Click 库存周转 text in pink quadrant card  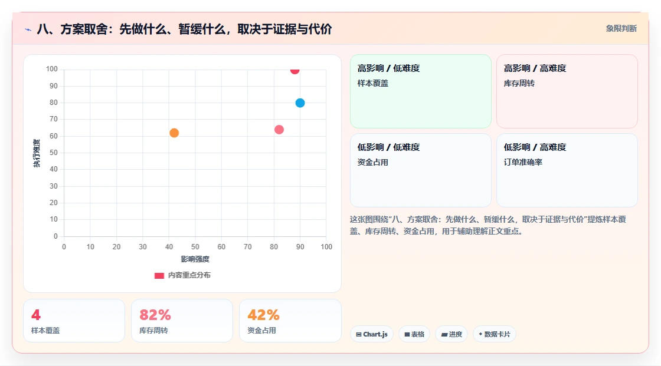519,83
